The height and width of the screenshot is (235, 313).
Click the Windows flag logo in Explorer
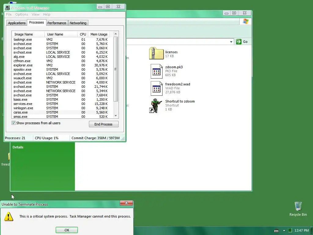pyautogui.click(x=245, y=21)
